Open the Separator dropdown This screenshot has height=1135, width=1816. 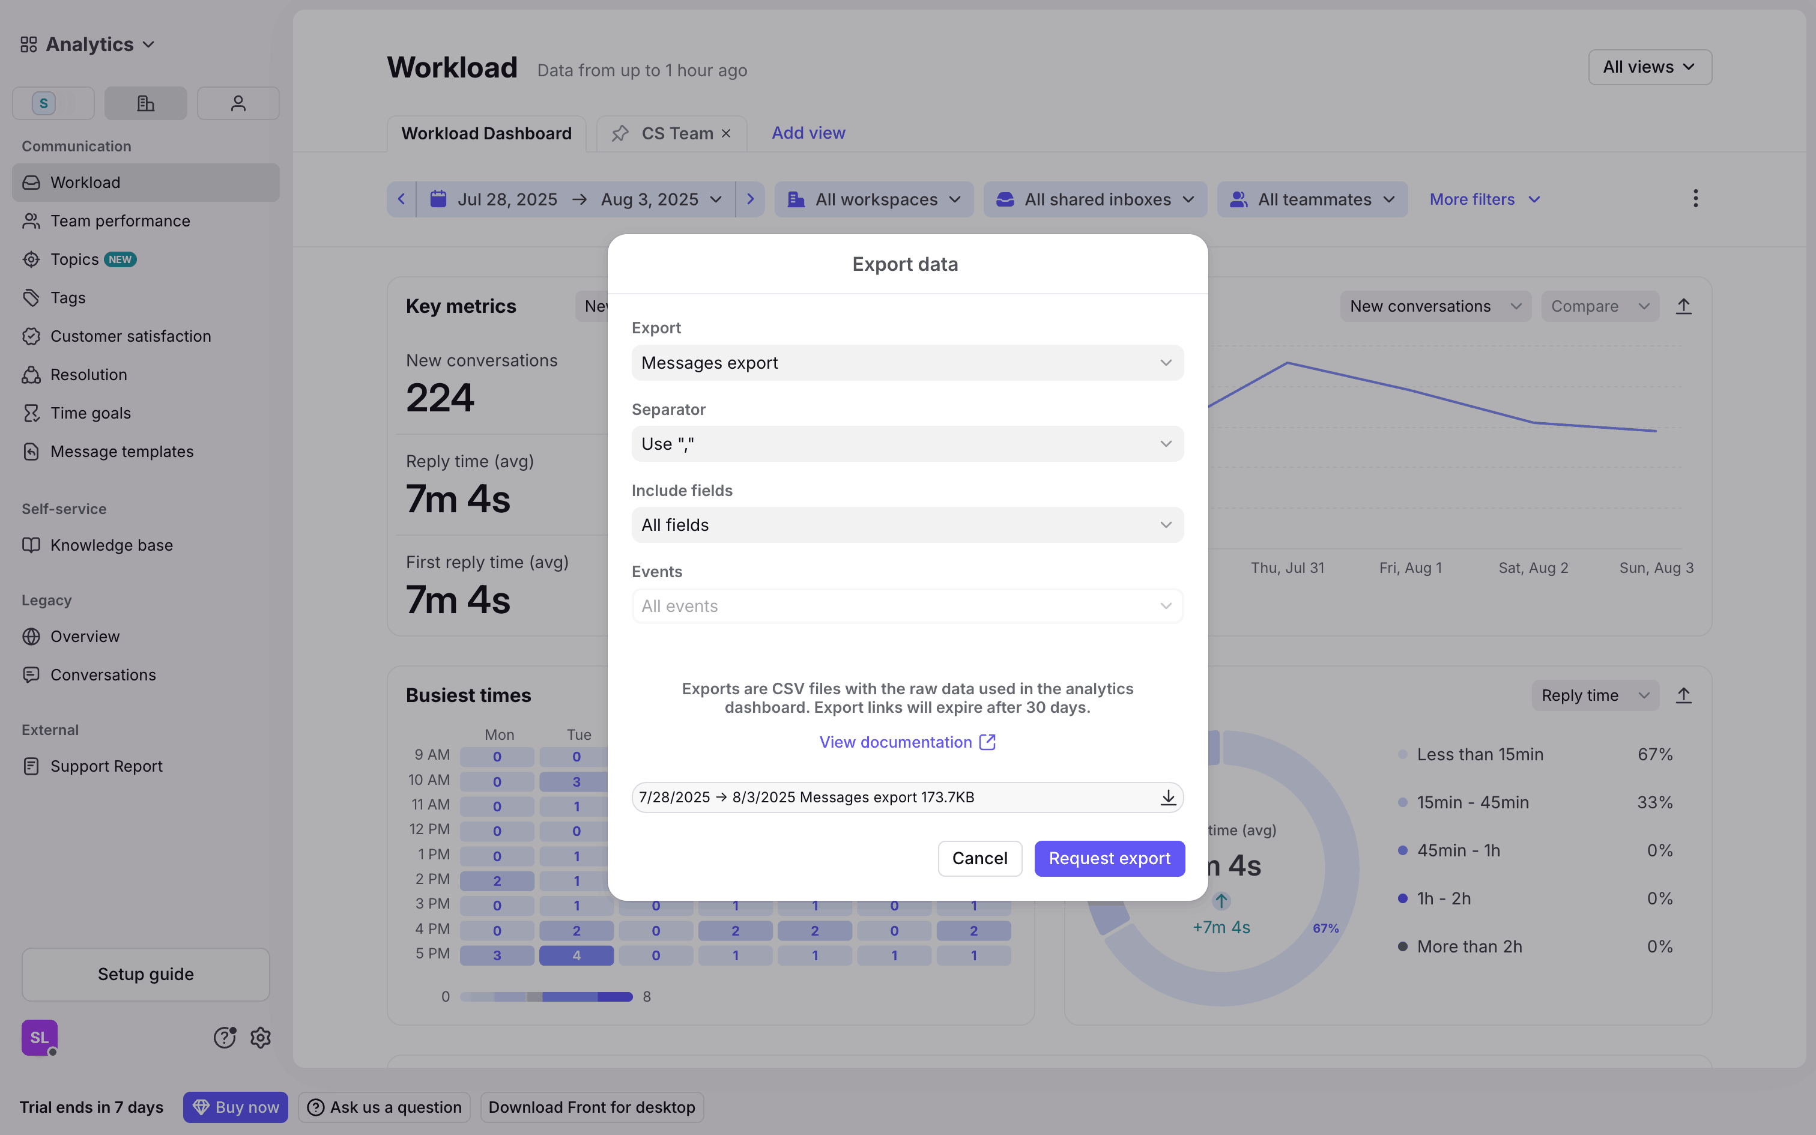(907, 444)
